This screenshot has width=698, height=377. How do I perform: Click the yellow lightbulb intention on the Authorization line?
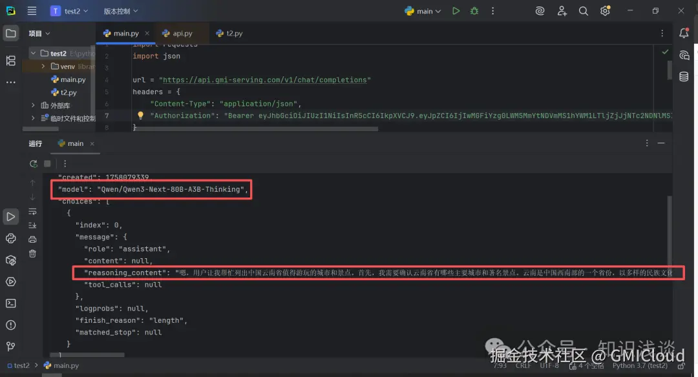(x=141, y=115)
